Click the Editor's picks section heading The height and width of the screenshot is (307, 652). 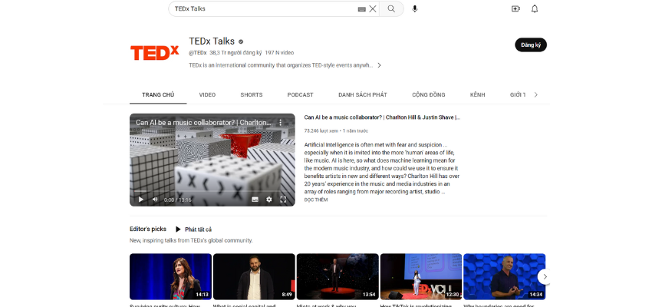coord(147,229)
